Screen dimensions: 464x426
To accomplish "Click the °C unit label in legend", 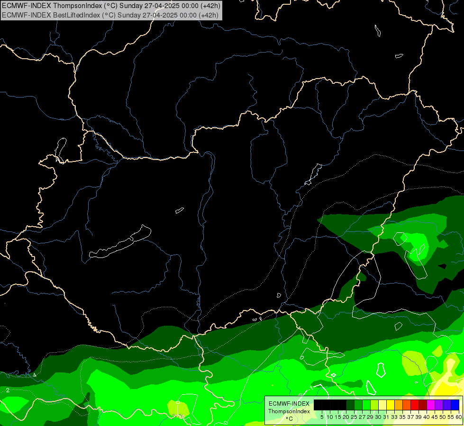I will tap(290, 419).
